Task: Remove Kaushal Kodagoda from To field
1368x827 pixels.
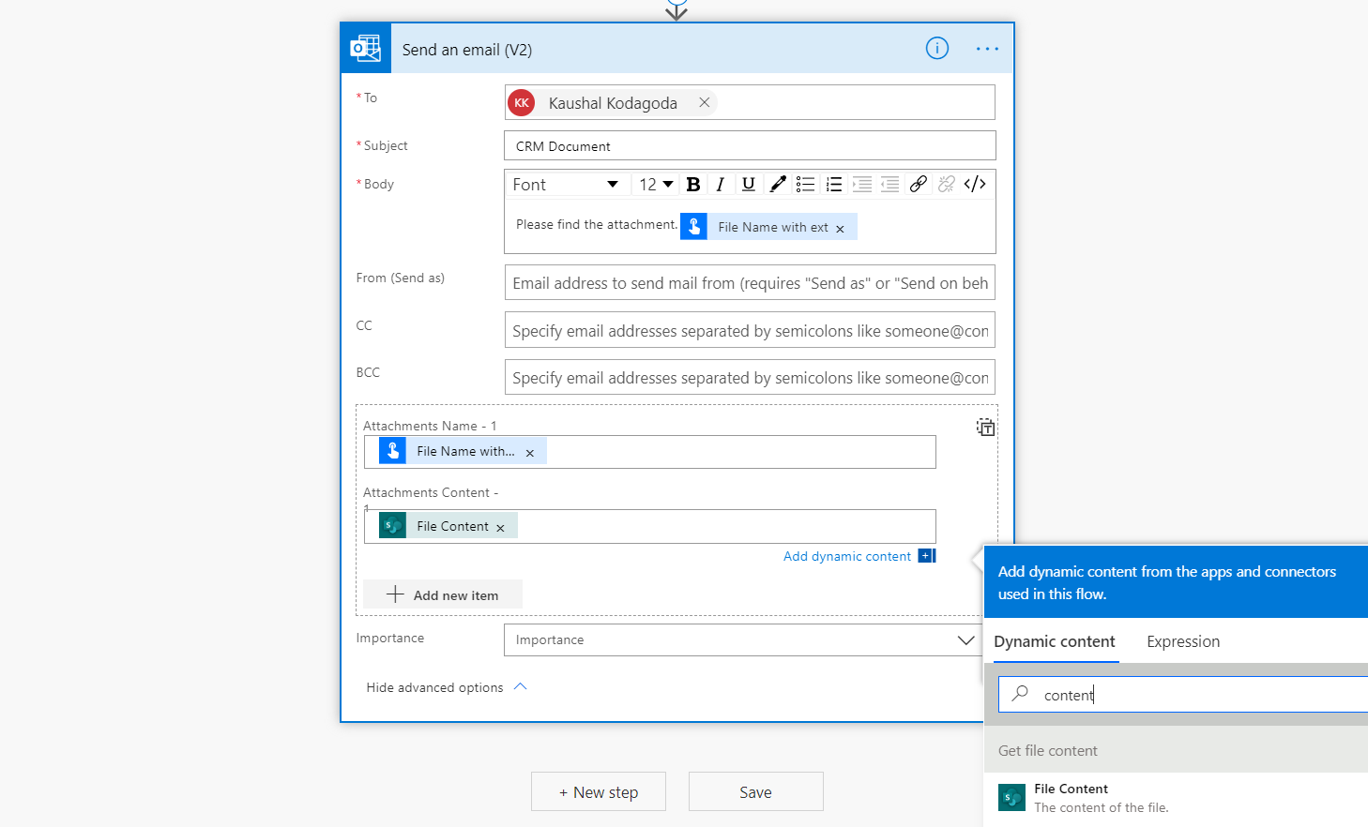Action: (x=704, y=102)
